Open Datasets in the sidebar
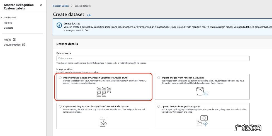272x136 pixels. (x=8, y=28)
